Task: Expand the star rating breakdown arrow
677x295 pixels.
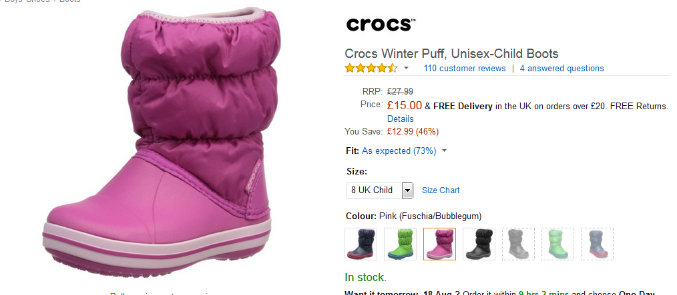Action: click(406, 69)
